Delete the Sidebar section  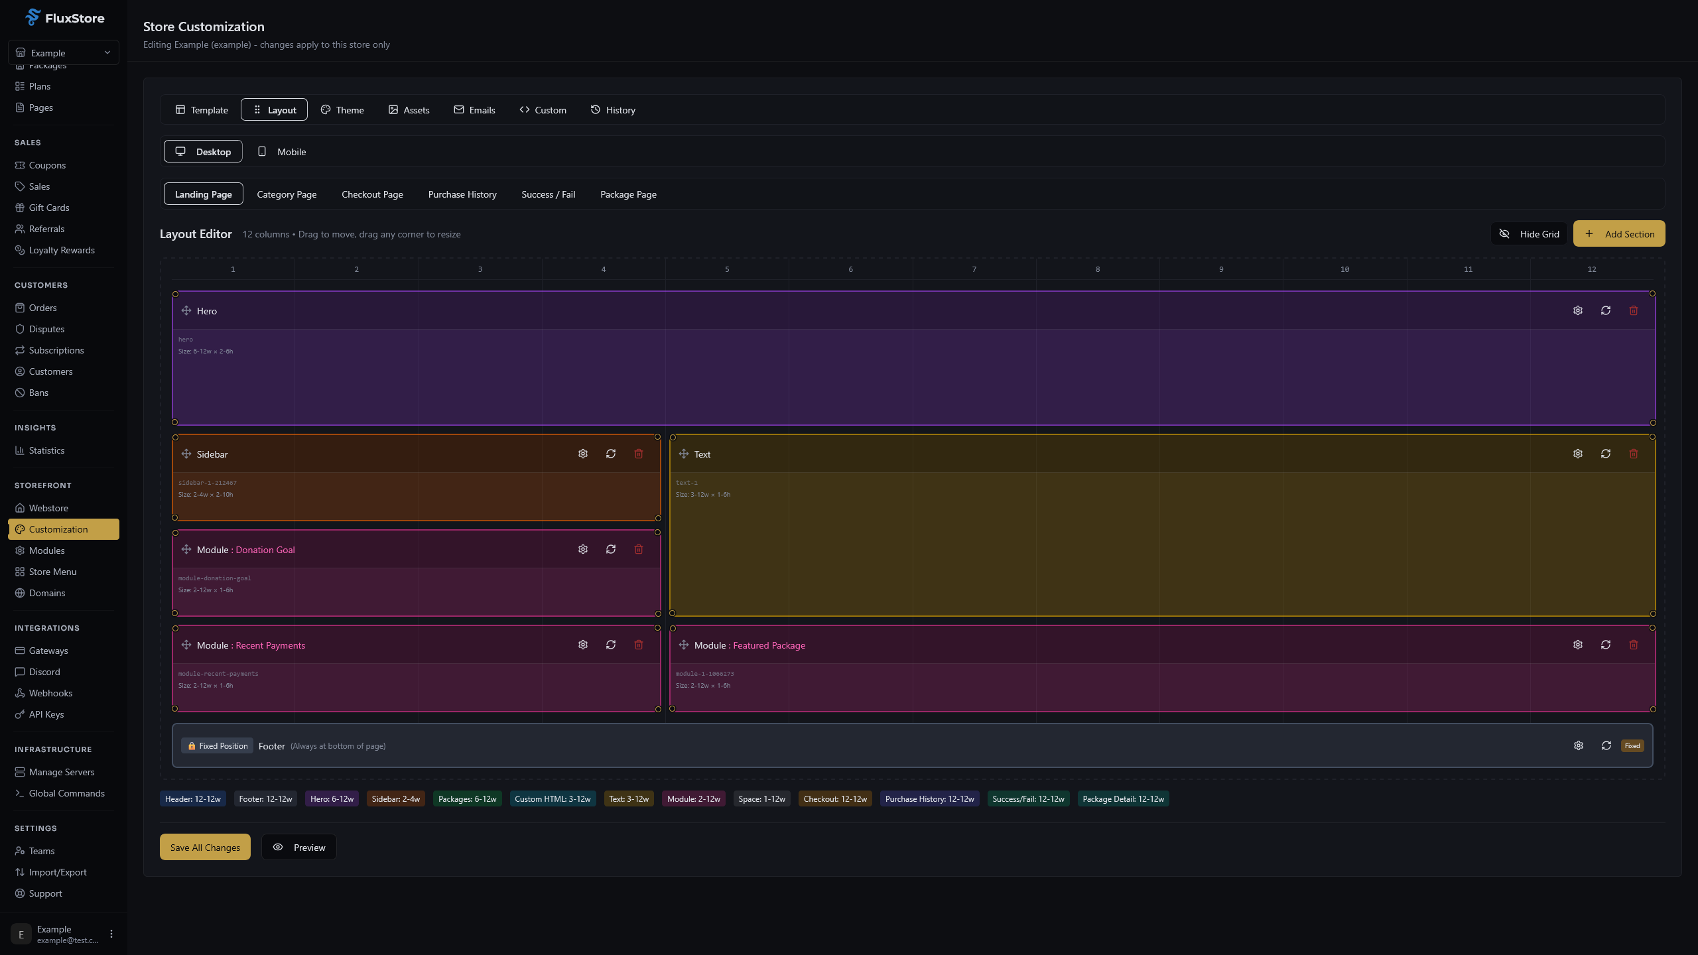(x=639, y=454)
